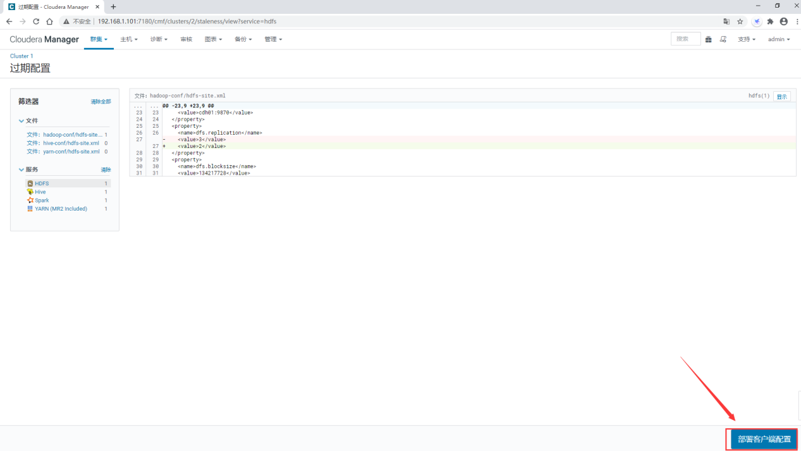
Task: Click the Spark star icon in filter
Action: click(x=30, y=200)
